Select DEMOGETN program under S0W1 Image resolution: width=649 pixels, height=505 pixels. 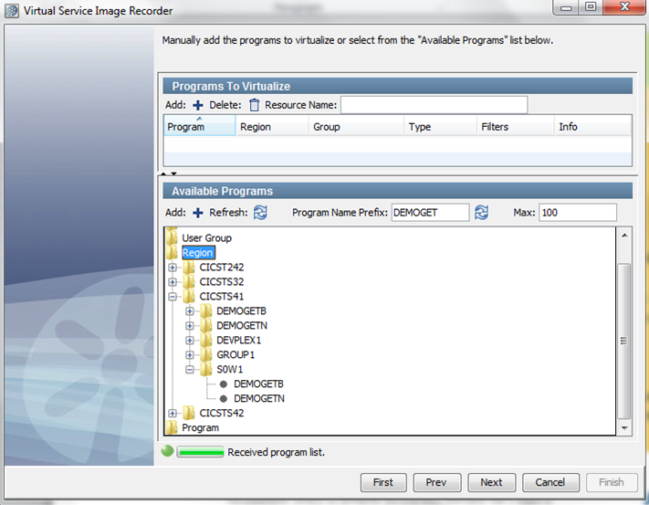tap(259, 399)
